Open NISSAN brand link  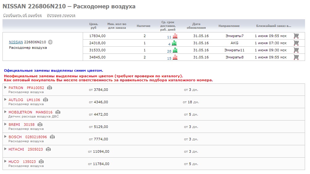tap(16, 42)
